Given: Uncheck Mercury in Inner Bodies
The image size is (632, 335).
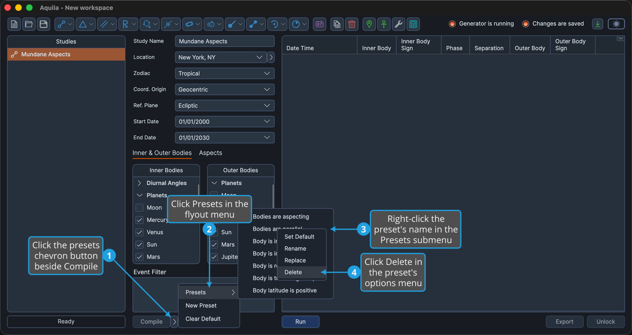Looking at the screenshot, I should 139,220.
